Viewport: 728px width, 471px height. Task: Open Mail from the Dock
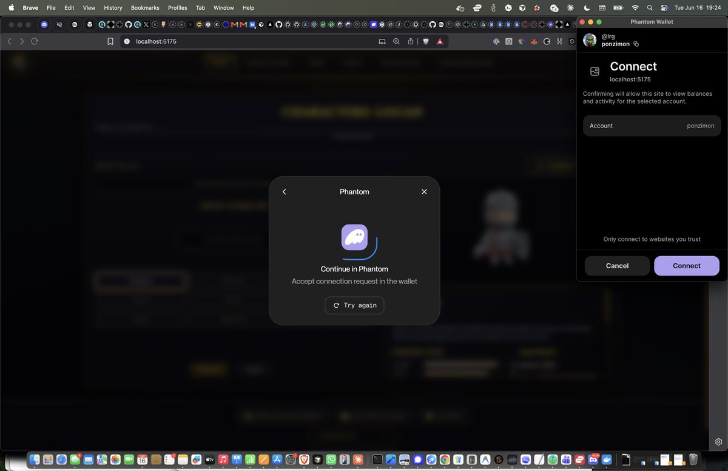pyautogui.click(x=88, y=460)
